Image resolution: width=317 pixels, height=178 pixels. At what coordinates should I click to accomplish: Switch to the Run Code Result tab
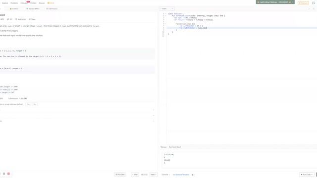pos(175,147)
